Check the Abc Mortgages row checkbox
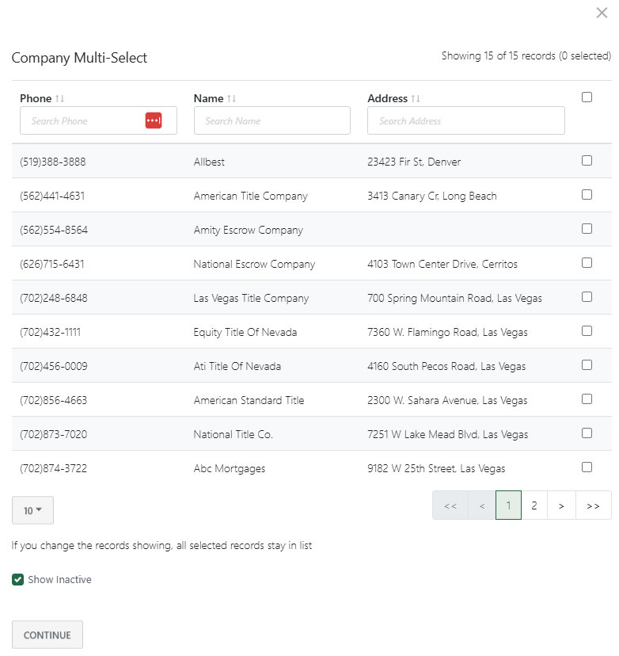 pyautogui.click(x=587, y=467)
